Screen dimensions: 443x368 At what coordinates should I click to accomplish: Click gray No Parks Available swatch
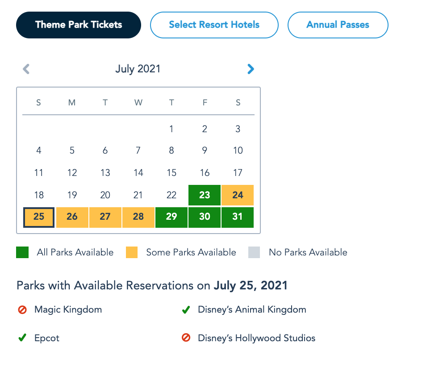point(254,253)
